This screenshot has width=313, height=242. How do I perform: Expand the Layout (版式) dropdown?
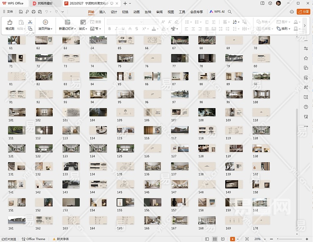click(83, 29)
